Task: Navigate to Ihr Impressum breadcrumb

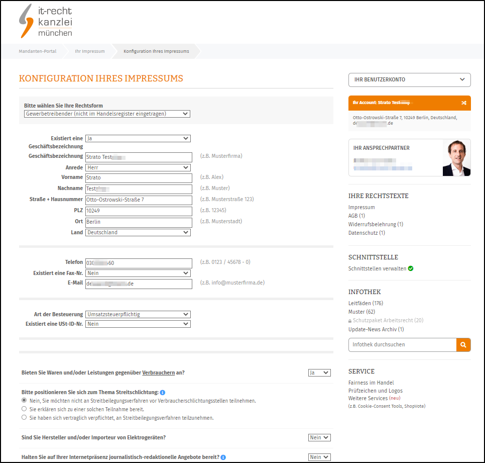Action: (x=90, y=51)
